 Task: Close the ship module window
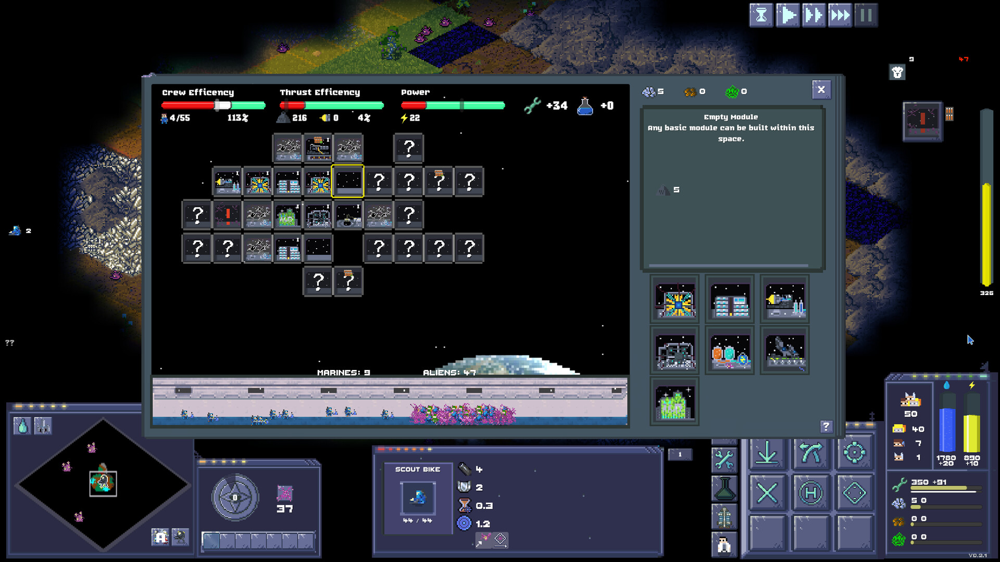pos(821,90)
